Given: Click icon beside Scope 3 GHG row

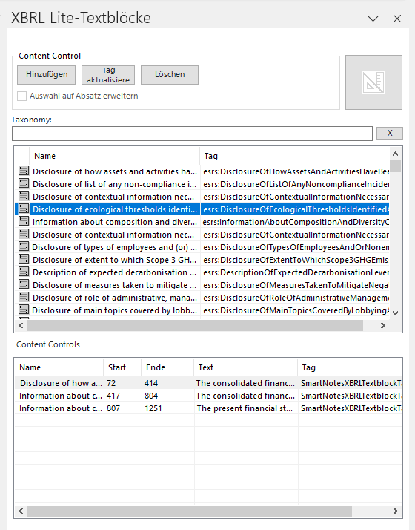Looking at the screenshot, I should pyautogui.click(x=24, y=259).
